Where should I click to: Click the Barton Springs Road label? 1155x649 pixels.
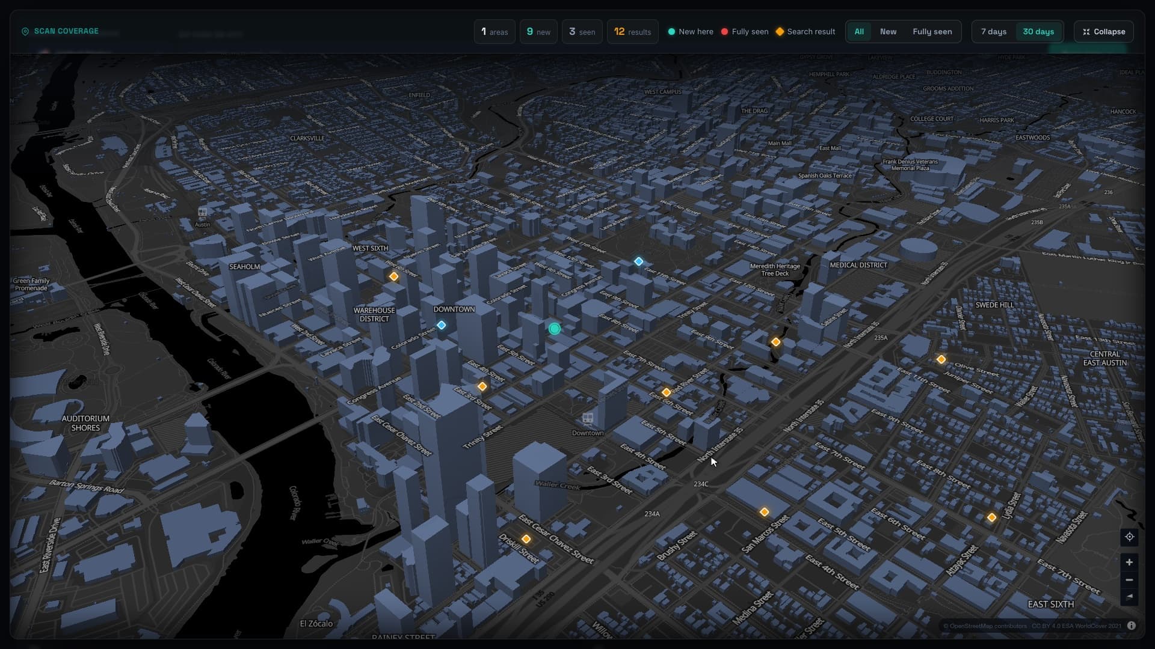click(87, 486)
